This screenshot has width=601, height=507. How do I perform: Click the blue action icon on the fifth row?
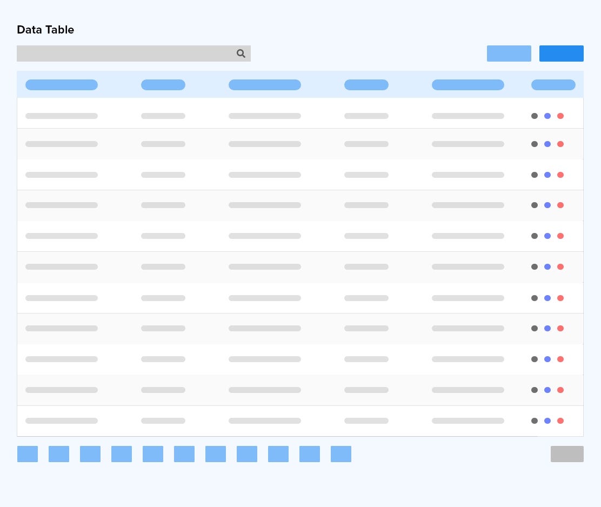click(547, 236)
